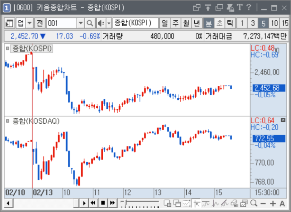
Task: Click the replay speed slider handle
Action: 126,202
